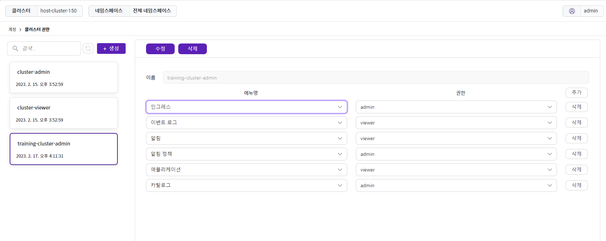Screen dimensions: 606x241
Task: Click the refresh icon next to search
Action: coord(88,48)
